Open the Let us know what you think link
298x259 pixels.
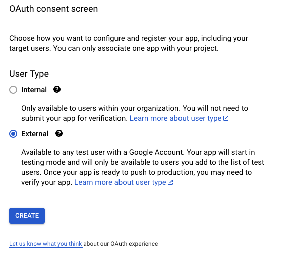point(45,244)
